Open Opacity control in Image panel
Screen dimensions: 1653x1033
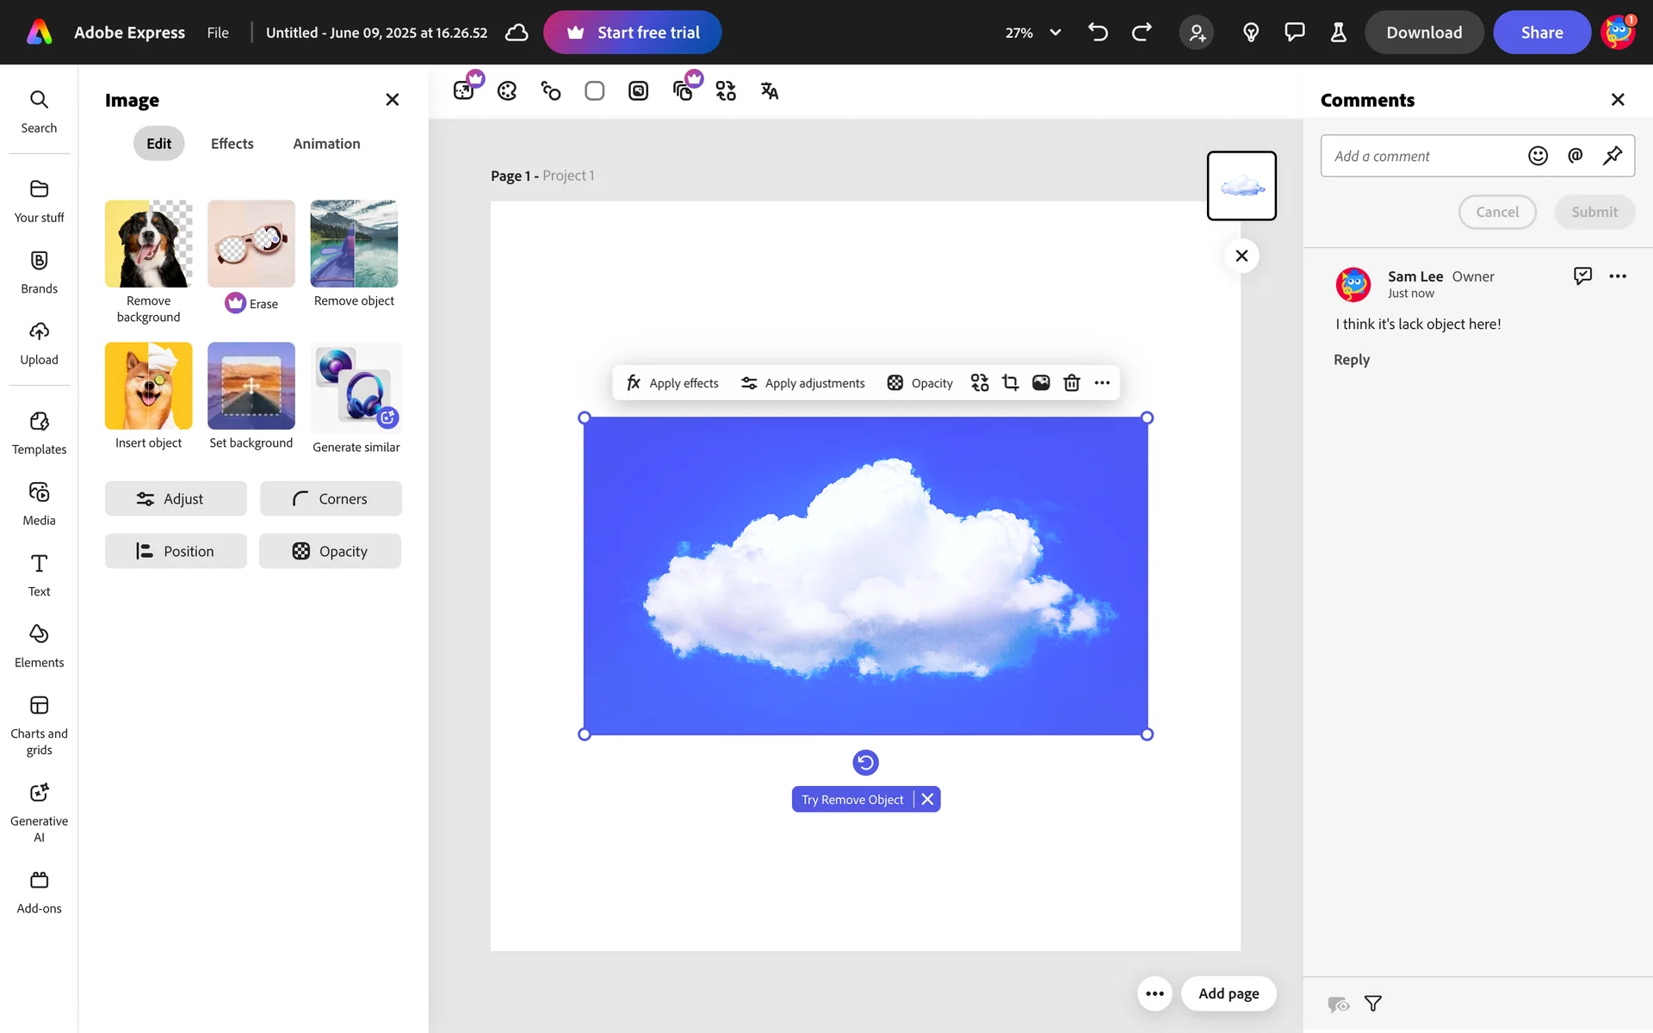pos(331,551)
